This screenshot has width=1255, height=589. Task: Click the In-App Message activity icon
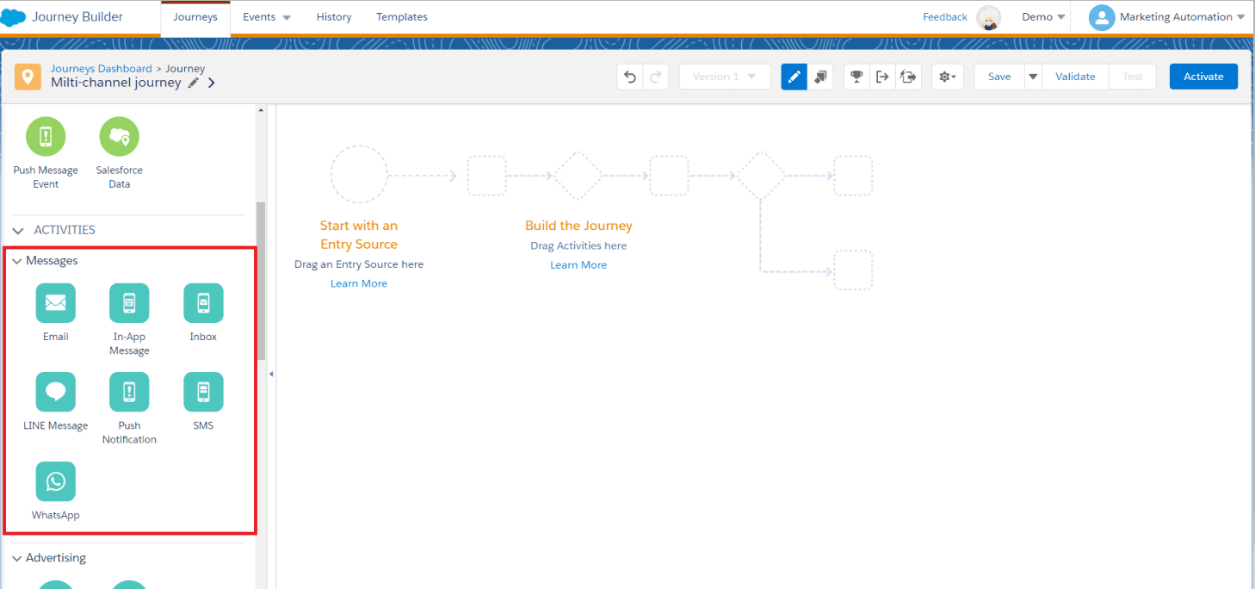coord(129,303)
